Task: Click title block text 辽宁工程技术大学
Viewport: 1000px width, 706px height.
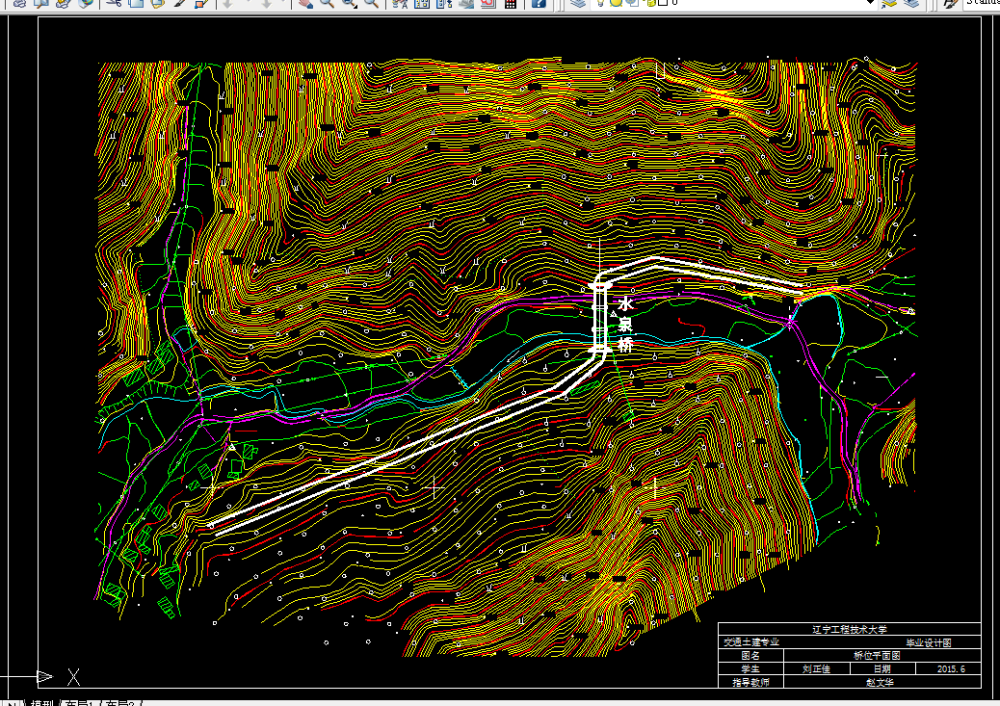Action: (849, 630)
